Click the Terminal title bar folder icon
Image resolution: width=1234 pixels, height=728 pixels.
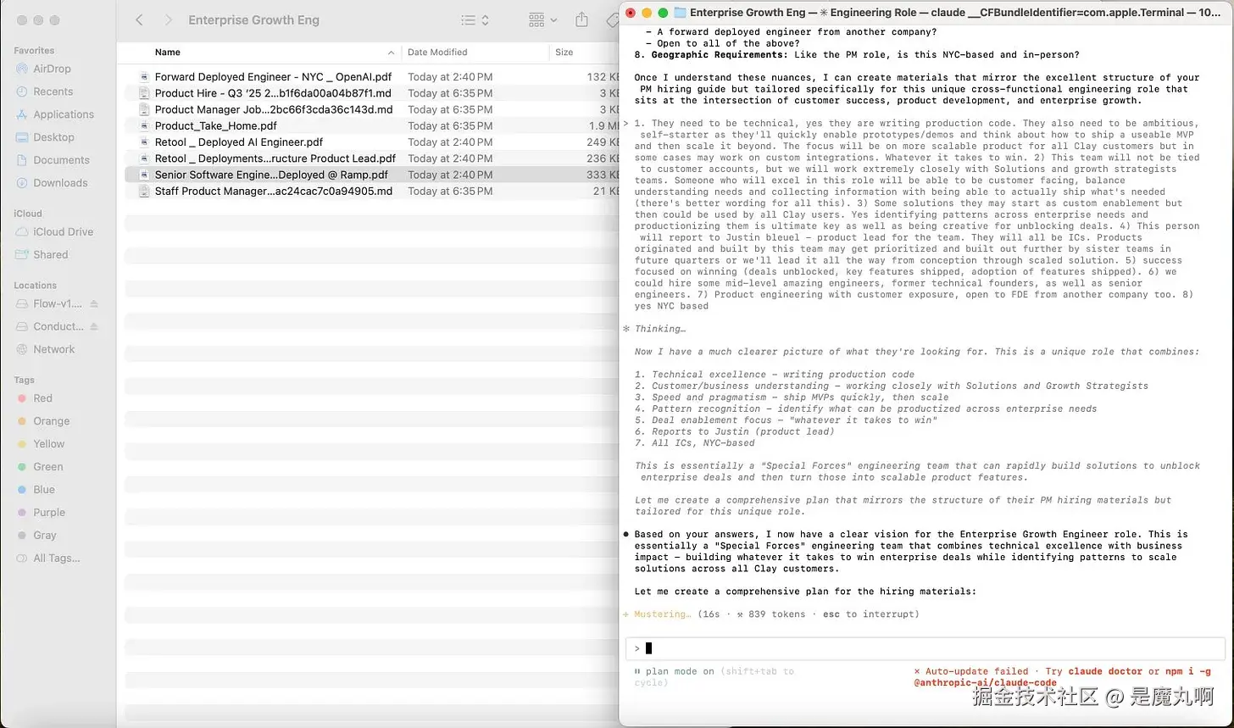(x=680, y=13)
